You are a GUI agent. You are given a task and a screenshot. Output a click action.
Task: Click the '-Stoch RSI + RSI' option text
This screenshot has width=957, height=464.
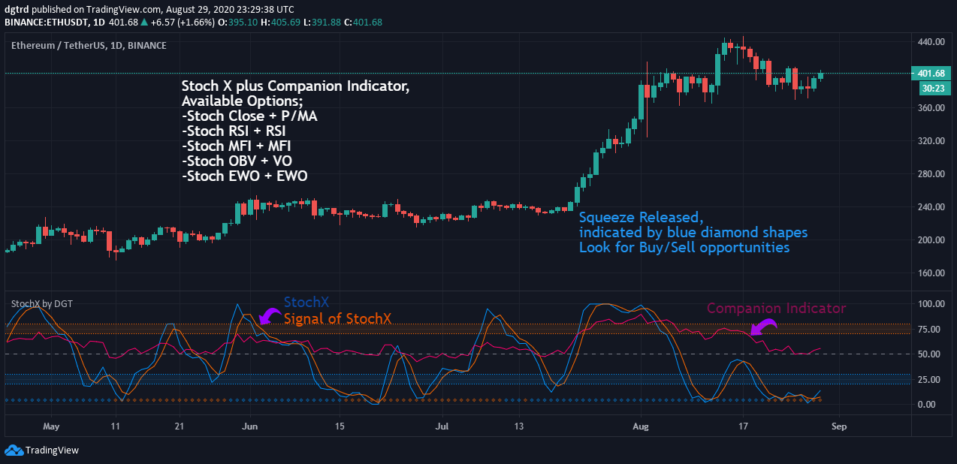(234, 131)
